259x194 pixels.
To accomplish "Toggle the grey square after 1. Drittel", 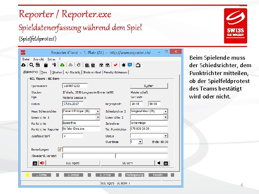I will 58,175.
